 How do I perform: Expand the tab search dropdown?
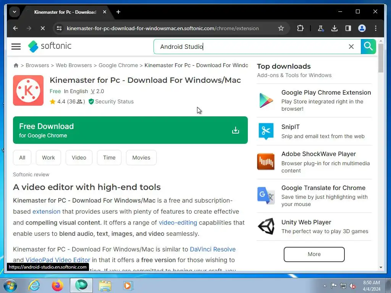(15, 12)
